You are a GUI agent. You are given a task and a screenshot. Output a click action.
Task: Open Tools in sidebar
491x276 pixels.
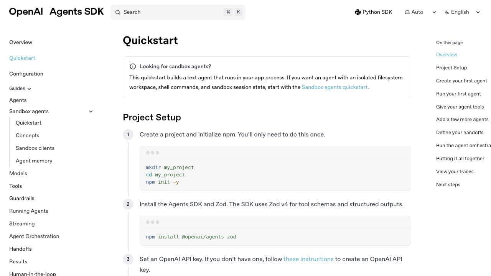(x=16, y=186)
